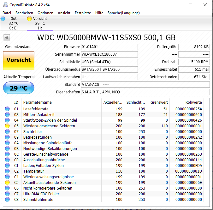Click the Seriennummer field
Image resolution: width=213 pixels, height=210 pixels.
(109, 54)
